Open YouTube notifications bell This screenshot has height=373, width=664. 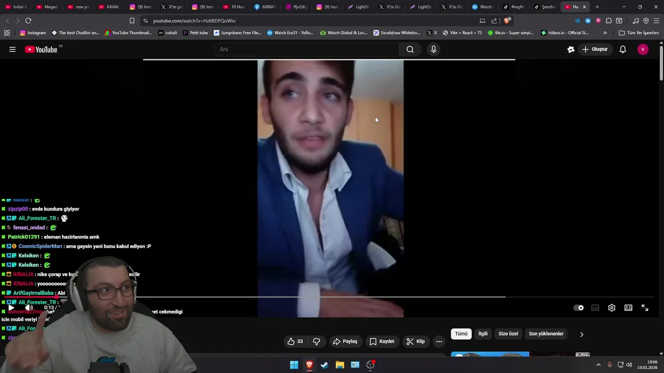pos(622,49)
